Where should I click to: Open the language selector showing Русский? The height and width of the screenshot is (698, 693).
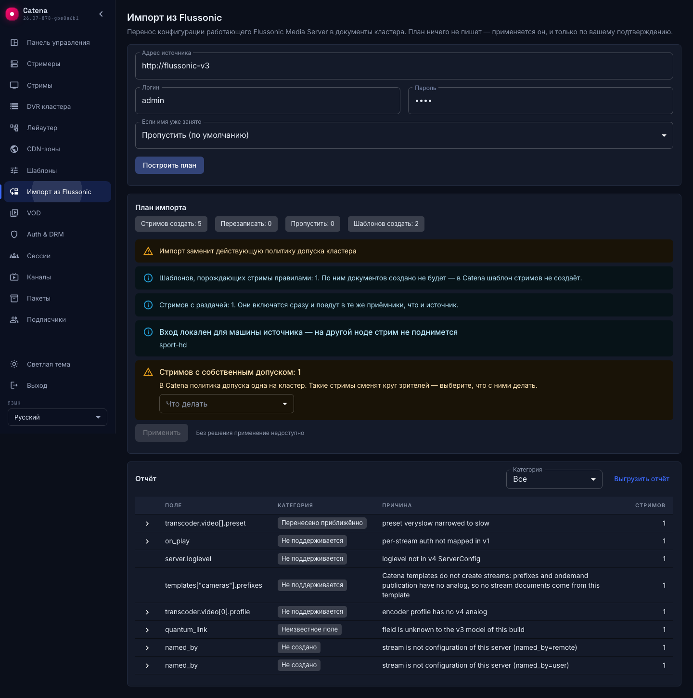[57, 417]
